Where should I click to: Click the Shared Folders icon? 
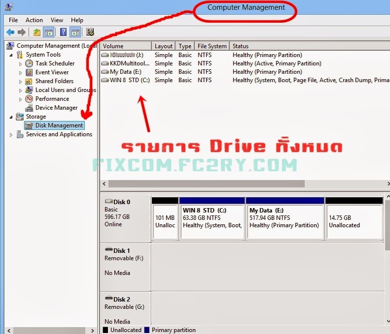tap(29, 81)
